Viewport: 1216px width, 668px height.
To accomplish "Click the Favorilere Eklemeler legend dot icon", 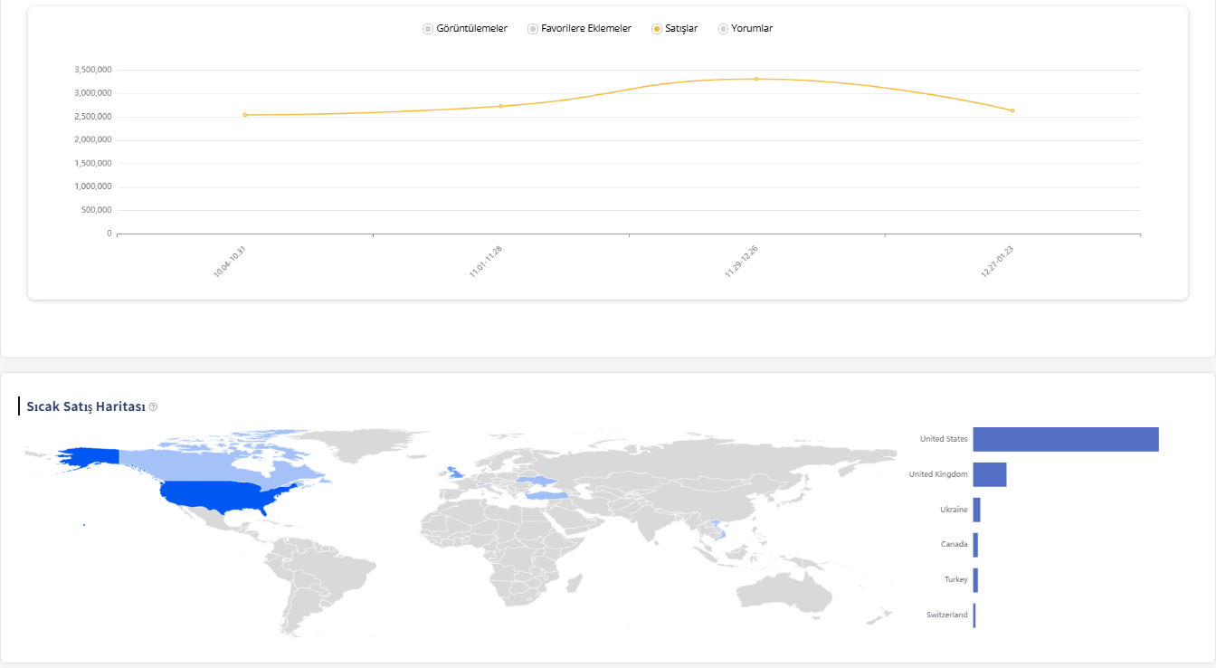I will pyautogui.click(x=532, y=28).
